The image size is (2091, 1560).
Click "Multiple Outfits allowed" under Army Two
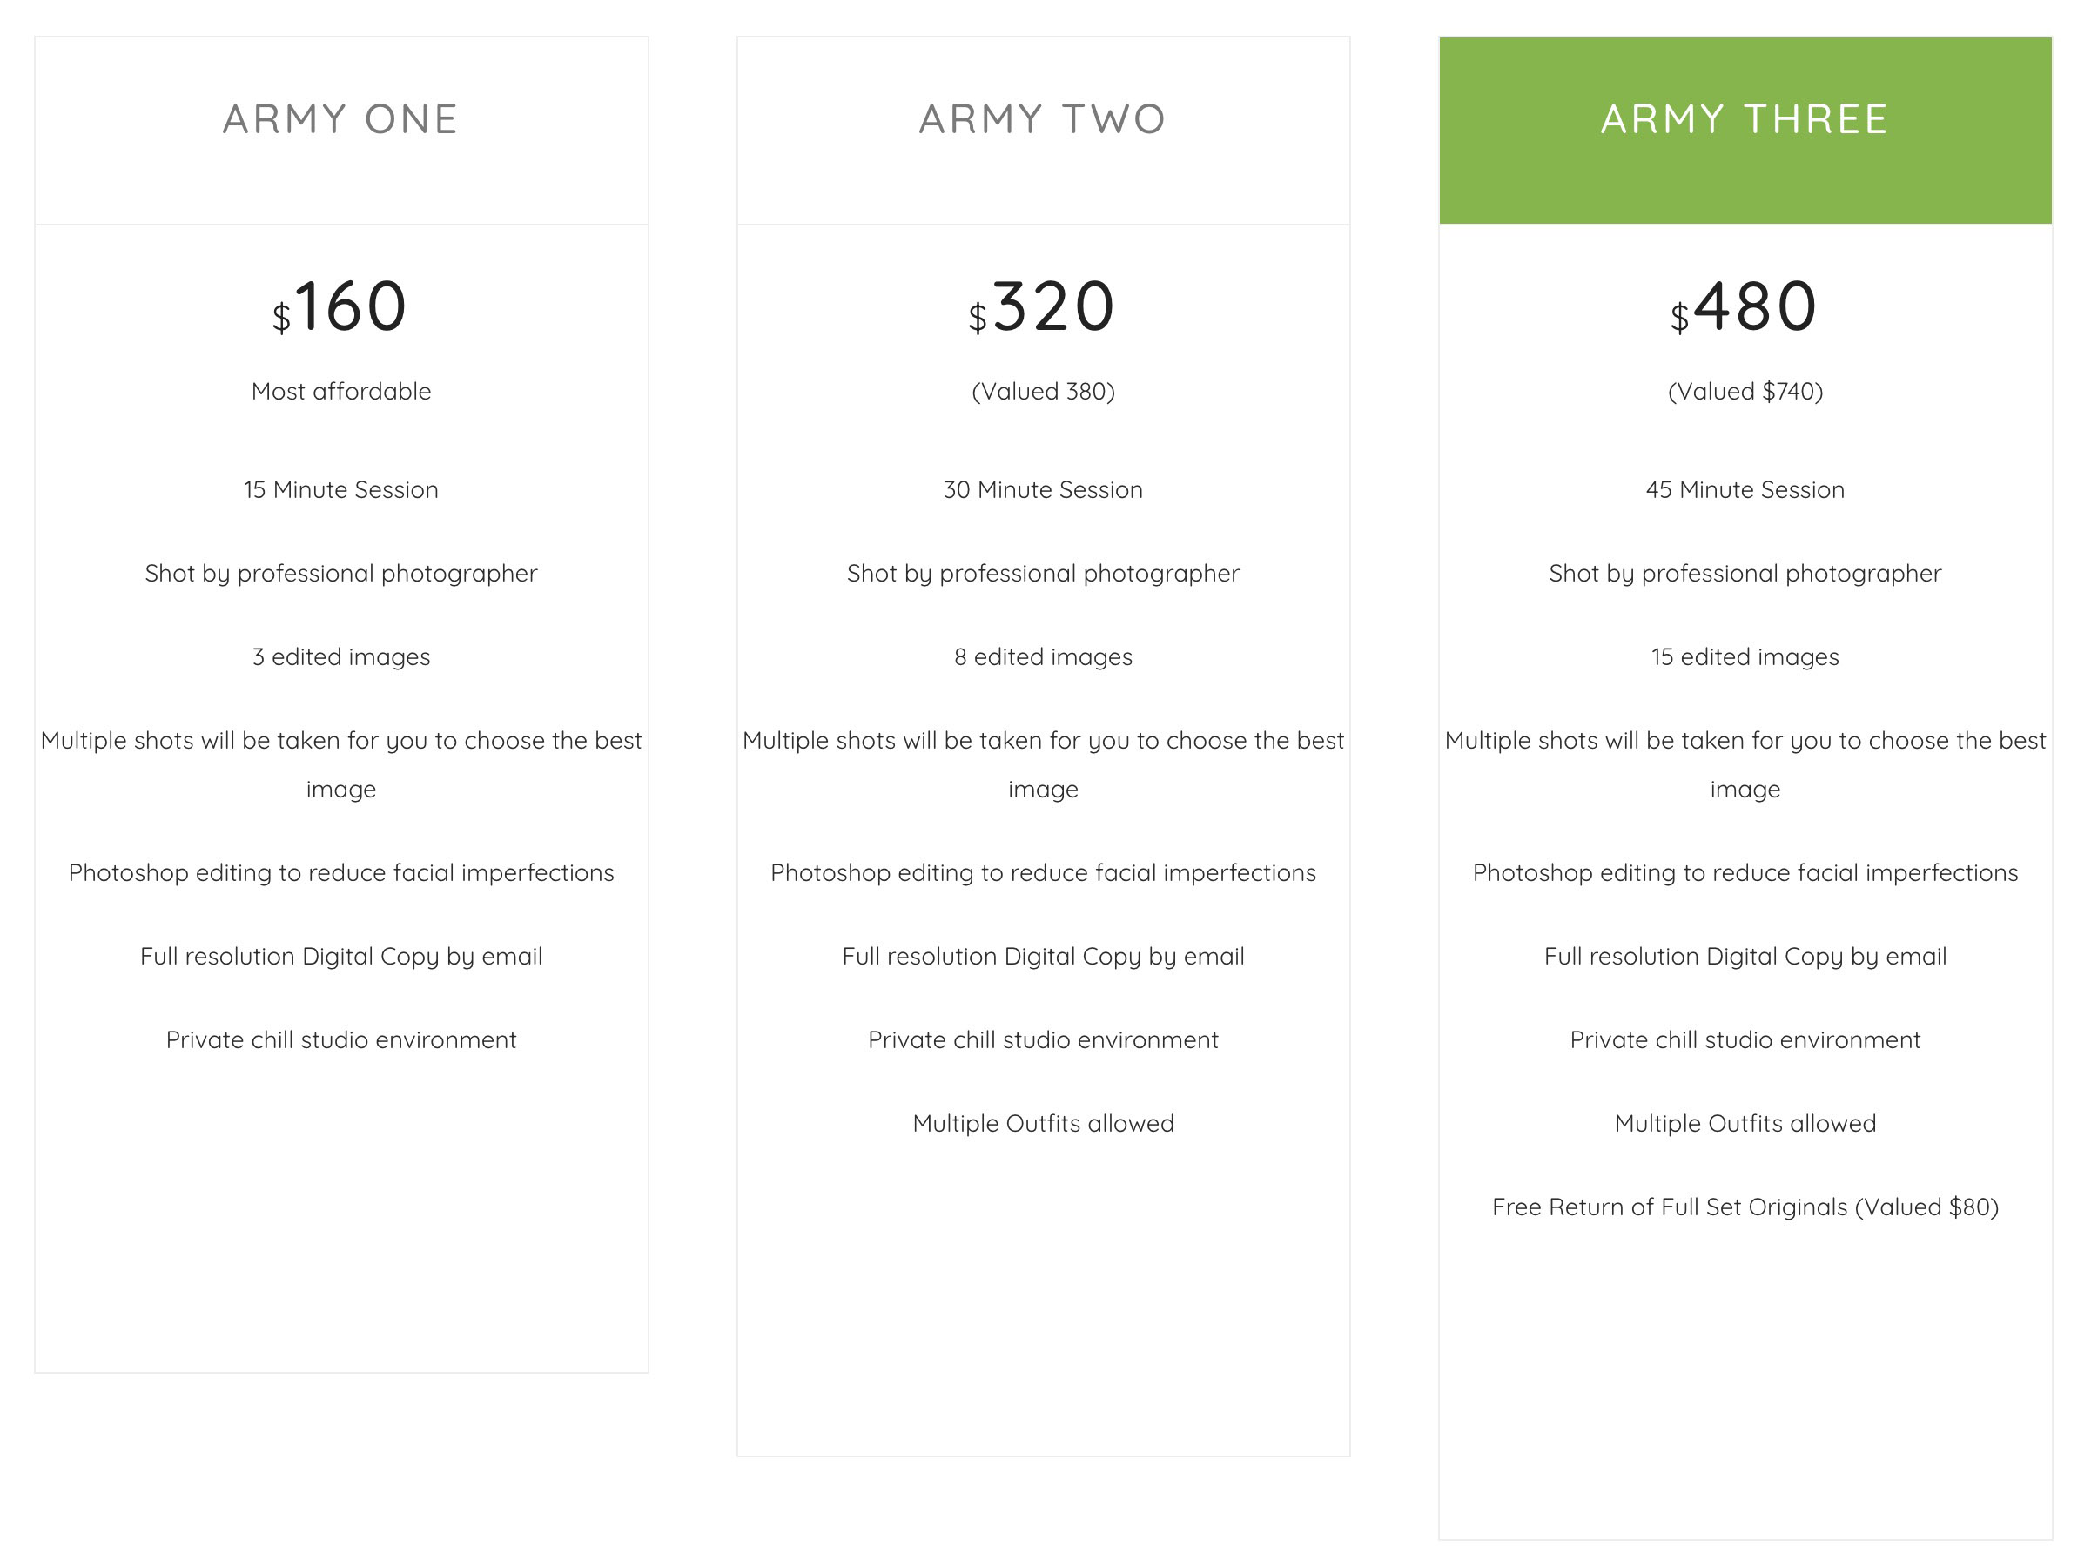coord(1042,1123)
